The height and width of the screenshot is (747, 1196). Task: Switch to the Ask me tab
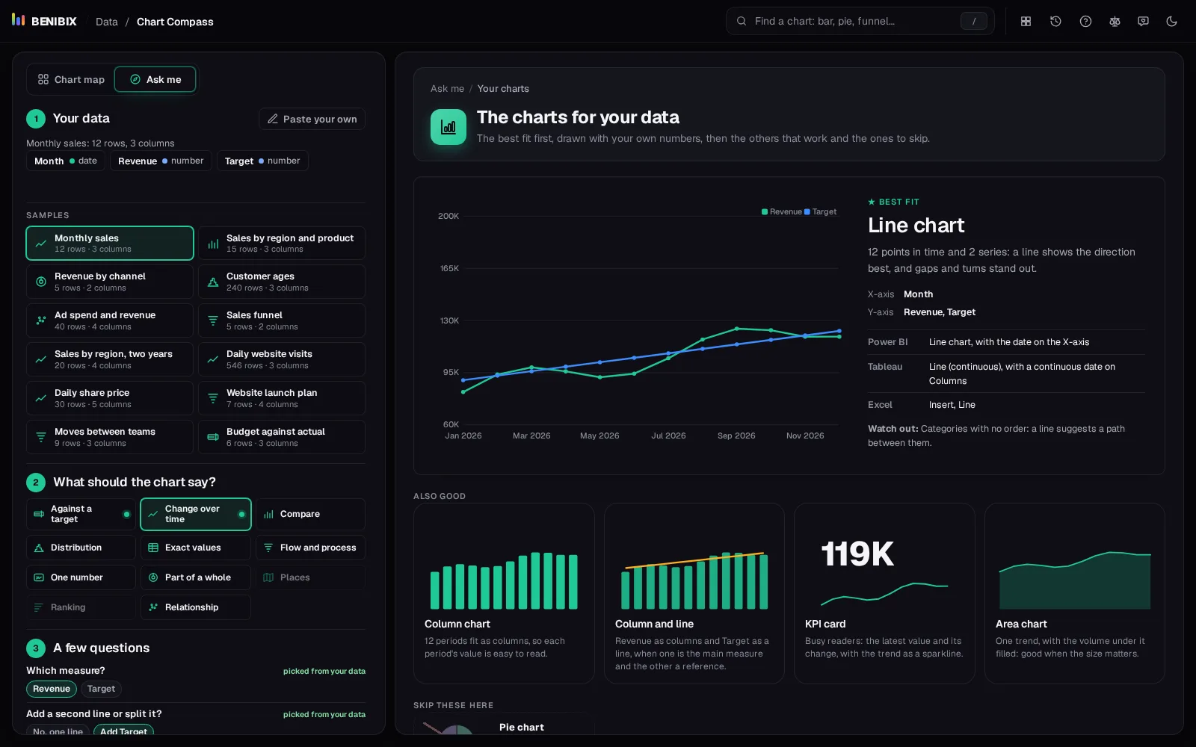[155, 79]
